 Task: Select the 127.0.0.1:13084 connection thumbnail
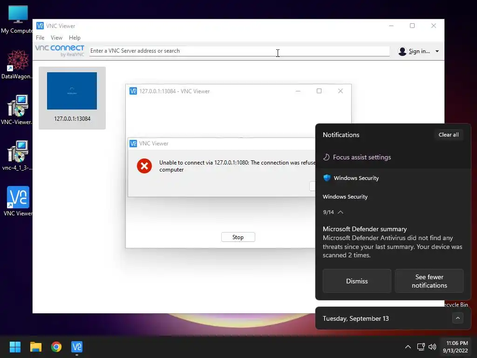pyautogui.click(x=72, y=91)
